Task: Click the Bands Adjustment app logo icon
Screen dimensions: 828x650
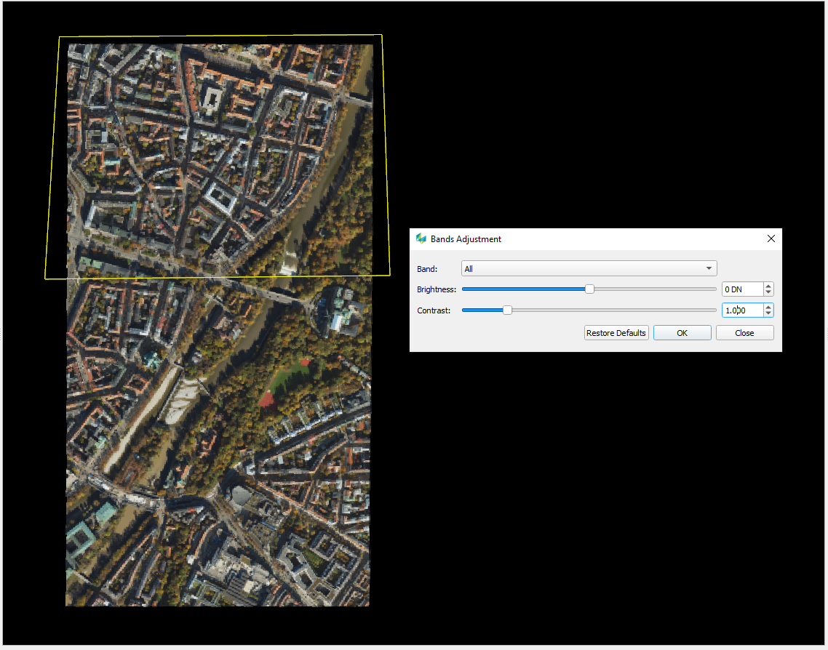Action: 421,238
